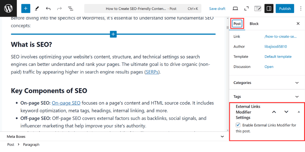The image size is (305, 152).
Task: Open the three-dot Options menu
Action: (301, 9)
